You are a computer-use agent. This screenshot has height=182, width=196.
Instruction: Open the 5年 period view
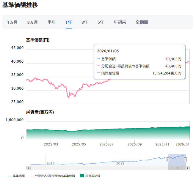coord(101,22)
